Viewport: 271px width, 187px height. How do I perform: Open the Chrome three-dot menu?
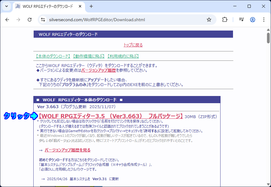(x=264, y=20)
